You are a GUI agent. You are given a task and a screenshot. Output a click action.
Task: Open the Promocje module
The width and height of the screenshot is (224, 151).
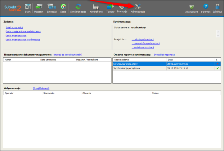coord(122,8)
